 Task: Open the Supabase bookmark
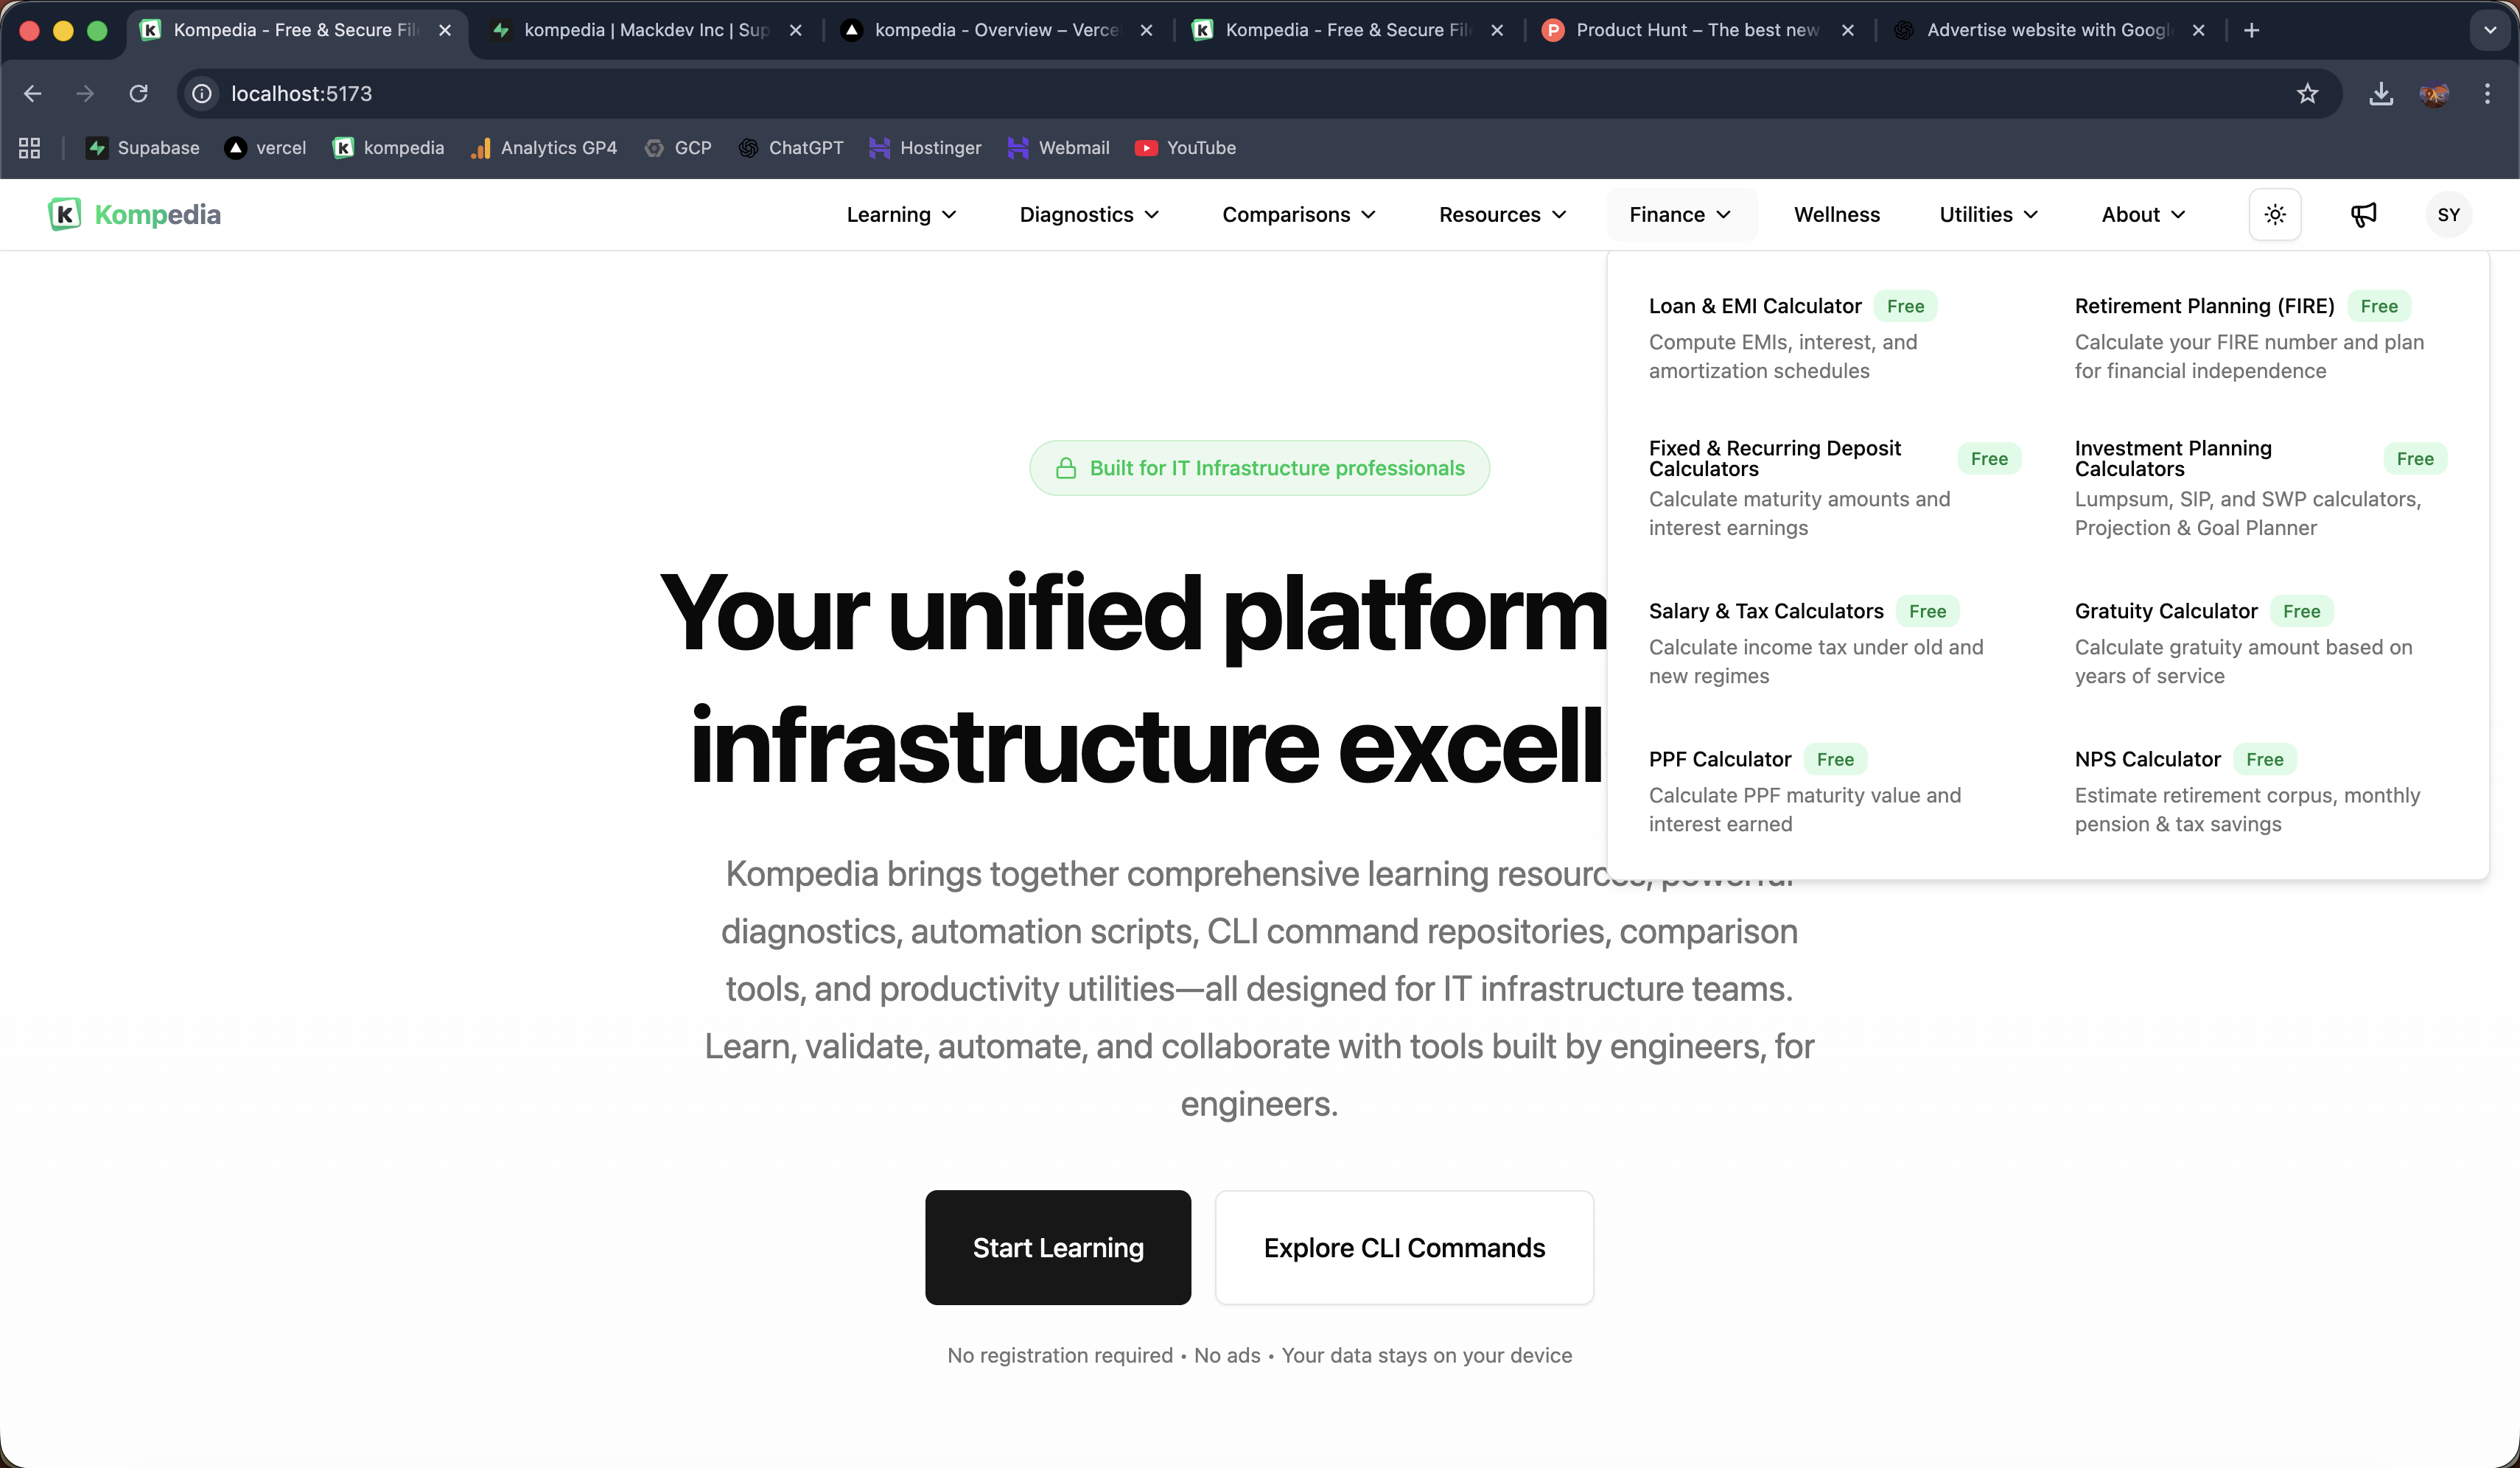click(x=143, y=148)
